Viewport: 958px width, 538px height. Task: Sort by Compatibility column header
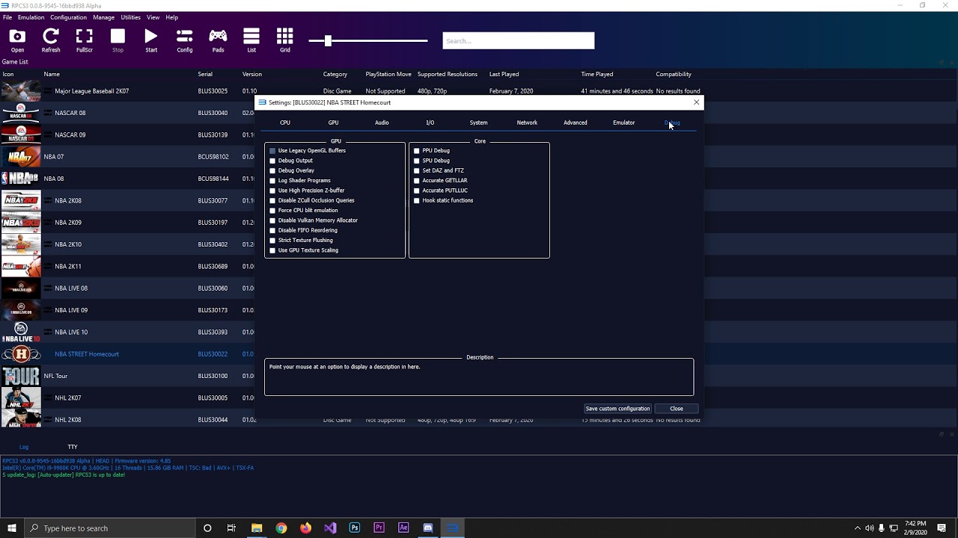(674, 74)
